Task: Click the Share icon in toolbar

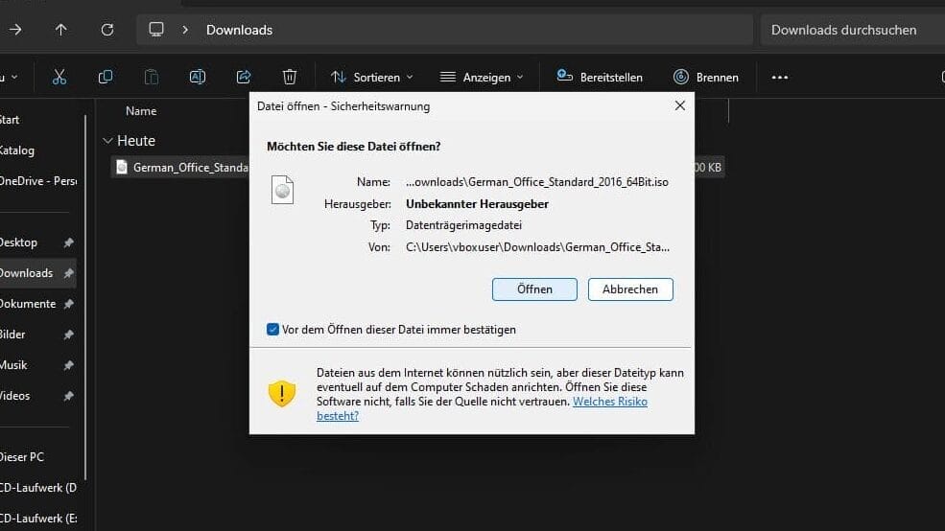Action: click(244, 77)
